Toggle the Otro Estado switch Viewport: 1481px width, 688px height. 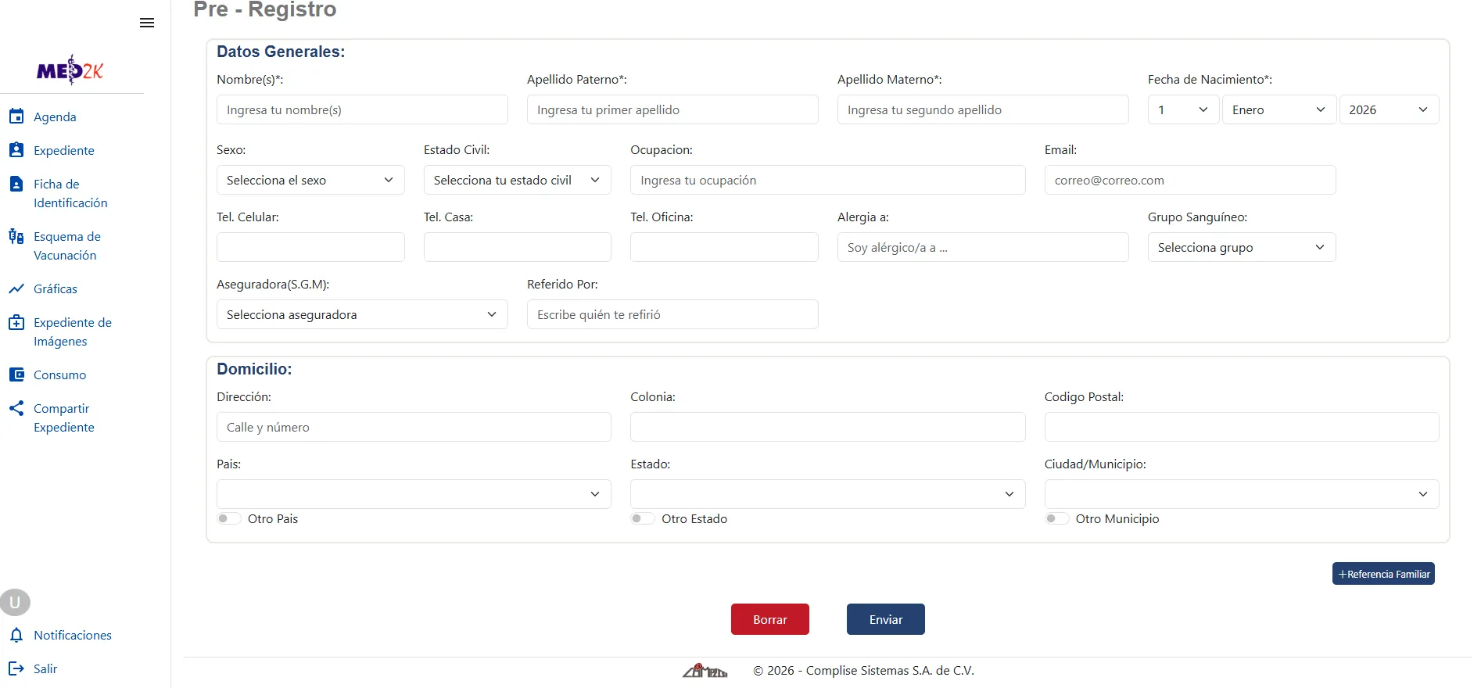pyautogui.click(x=643, y=518)
